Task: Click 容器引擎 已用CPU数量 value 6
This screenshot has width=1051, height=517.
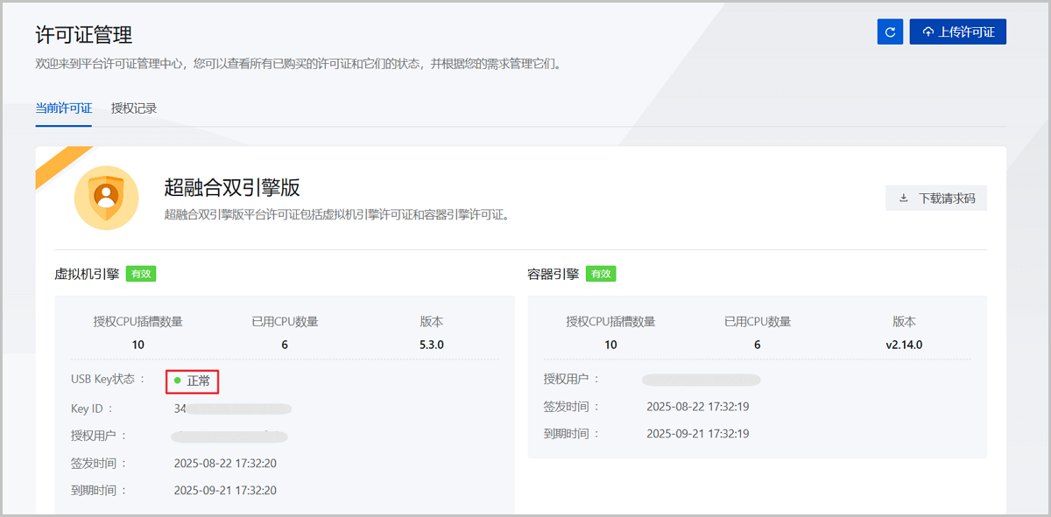Action: (758, 345)
